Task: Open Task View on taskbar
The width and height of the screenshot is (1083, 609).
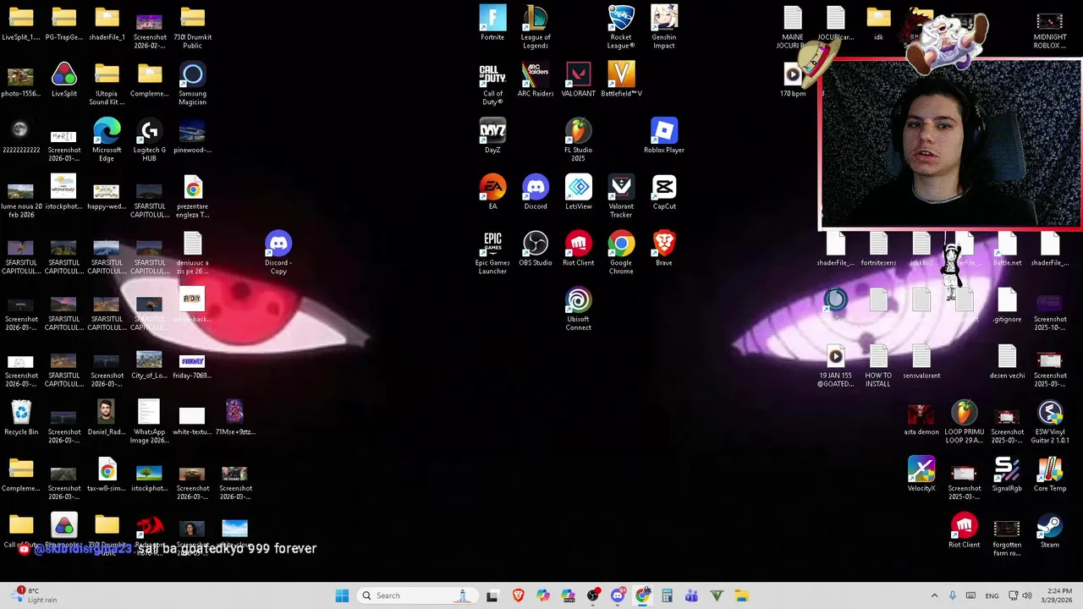Action: coord(492,595)
